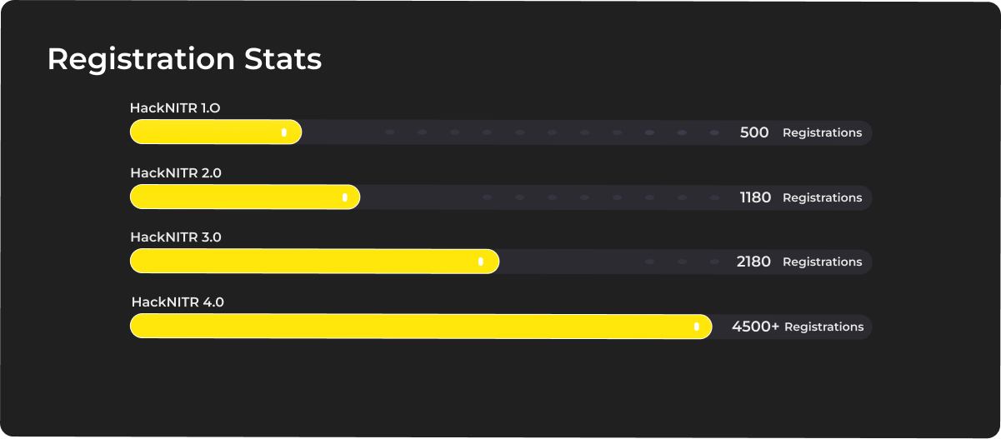Click the 4500+ registrations count
Viewport: 1001px width, 439px height.
click(755, 327)
